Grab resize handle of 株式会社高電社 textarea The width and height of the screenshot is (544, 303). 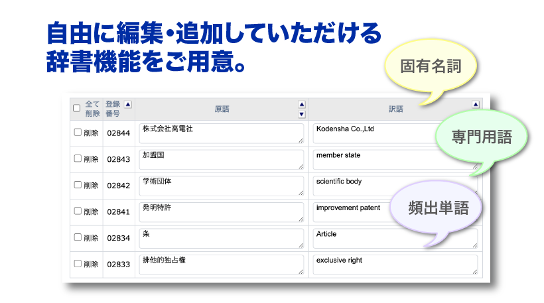coord(301,141)
